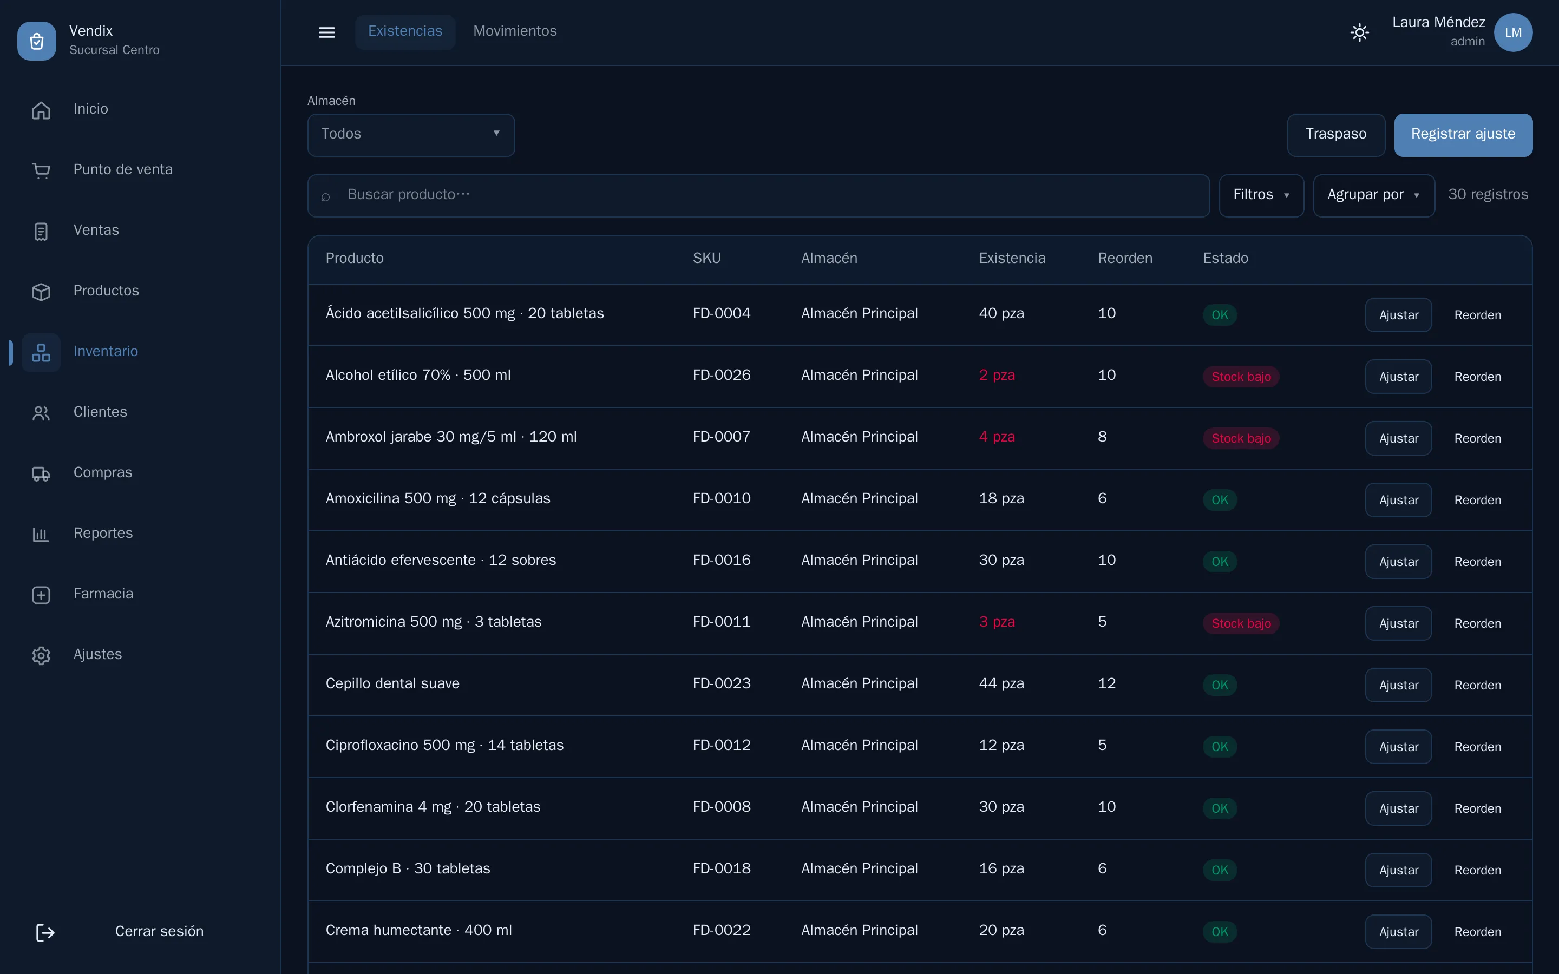1559x974 pixels.
Task: Open Clientes label in the sidebar
Action: coord(101,412)
